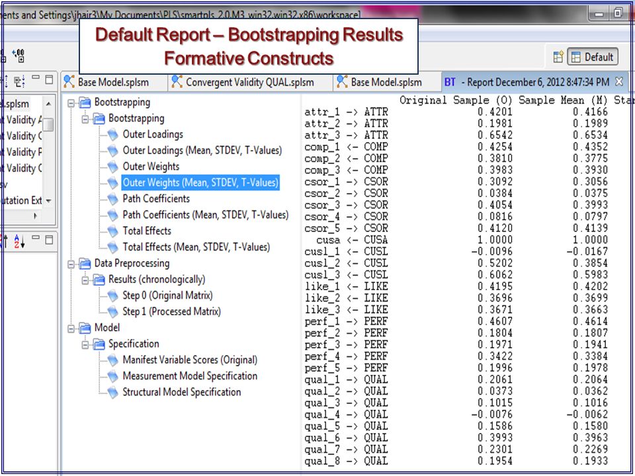Click the Outer Weights report icon
Viewport: 635px width, 476px height.
pyautogui.click(x=113, y=167)
